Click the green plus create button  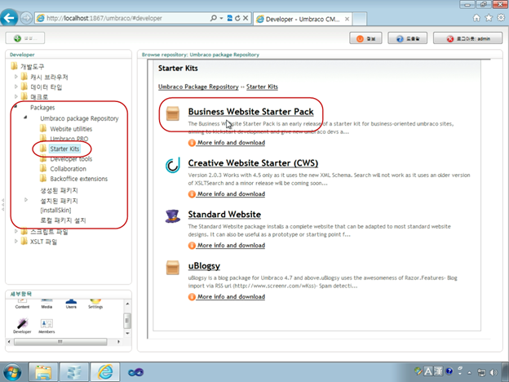(x=25, y=38)
